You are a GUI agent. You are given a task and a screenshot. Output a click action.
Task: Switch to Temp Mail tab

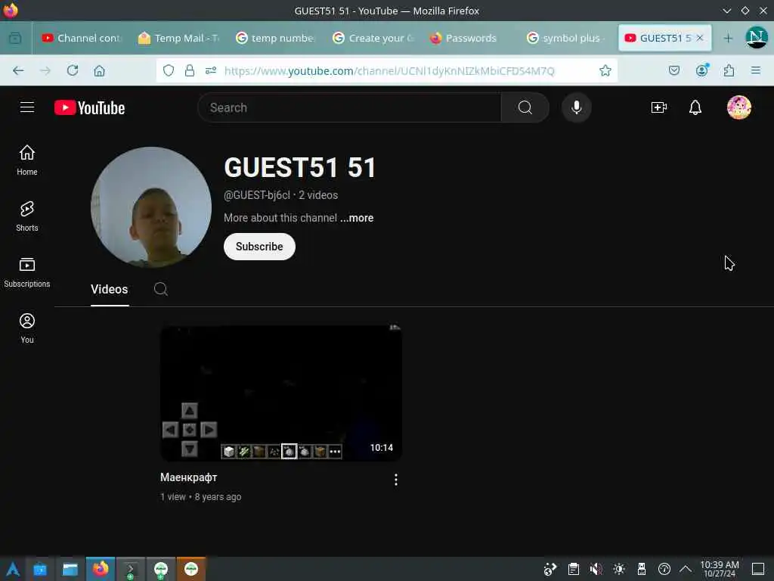[179, 38]
